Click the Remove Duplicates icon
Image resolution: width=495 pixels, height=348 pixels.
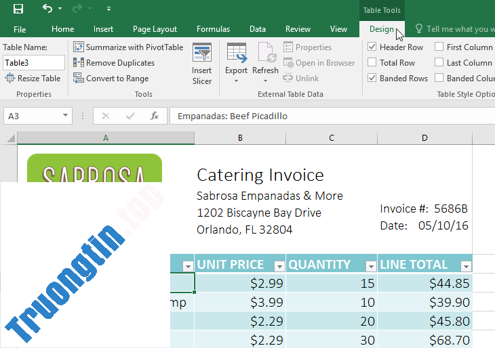(78, 62)
